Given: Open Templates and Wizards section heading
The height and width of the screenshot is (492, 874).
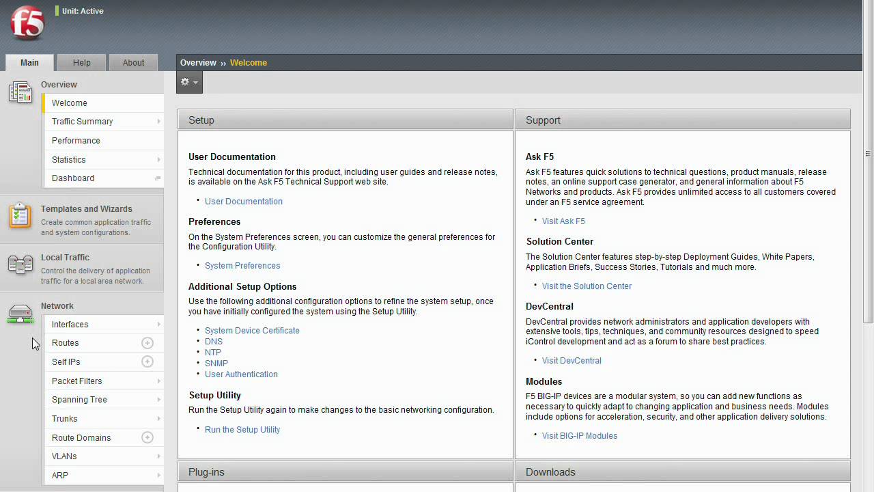Looking at the screenshot, I should 87,209.
